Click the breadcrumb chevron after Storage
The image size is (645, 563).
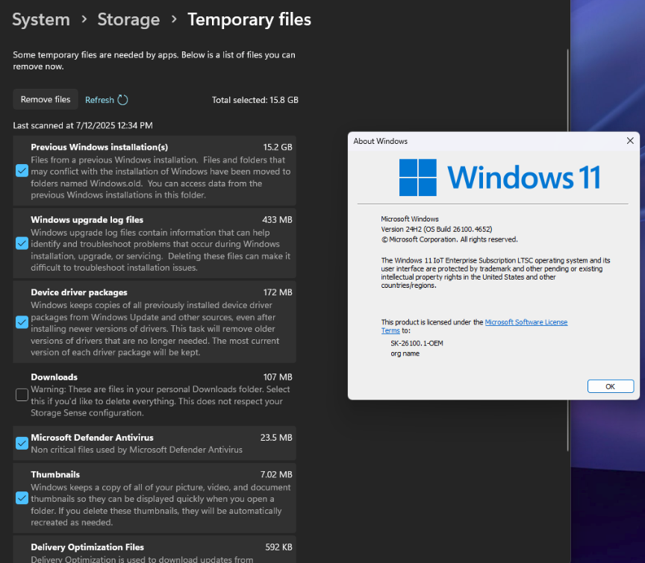(x=174, y=19)
